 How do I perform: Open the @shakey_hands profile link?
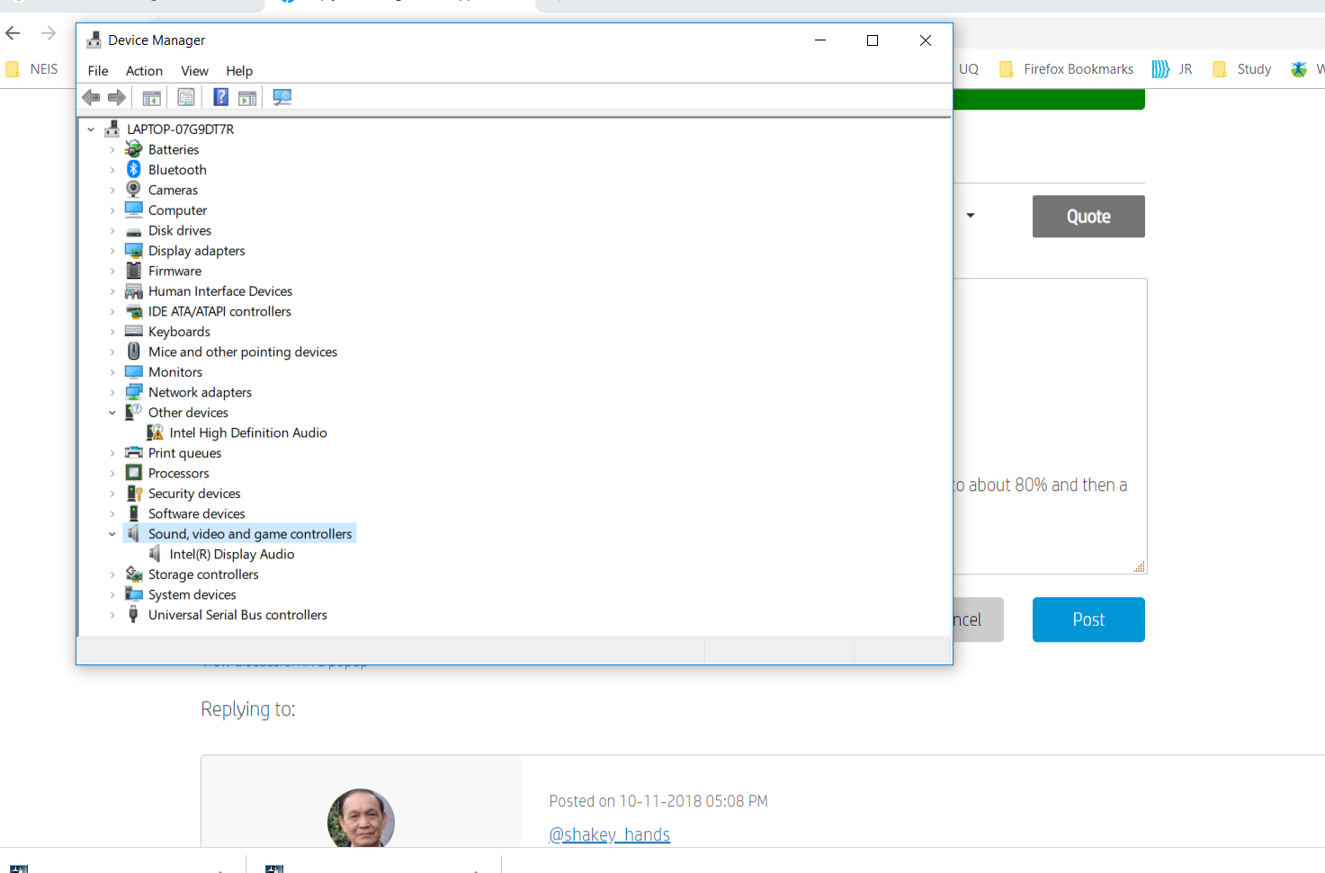click(610, 834)
